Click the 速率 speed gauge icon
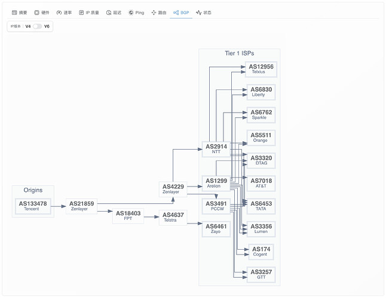Image resolution: width=386 pixels, height=298 pixels. (59, 13)
